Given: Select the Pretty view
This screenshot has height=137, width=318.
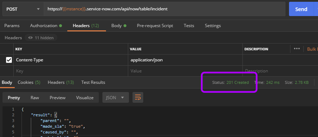Looking at the screenshot, I should click(x=14, y=98).
